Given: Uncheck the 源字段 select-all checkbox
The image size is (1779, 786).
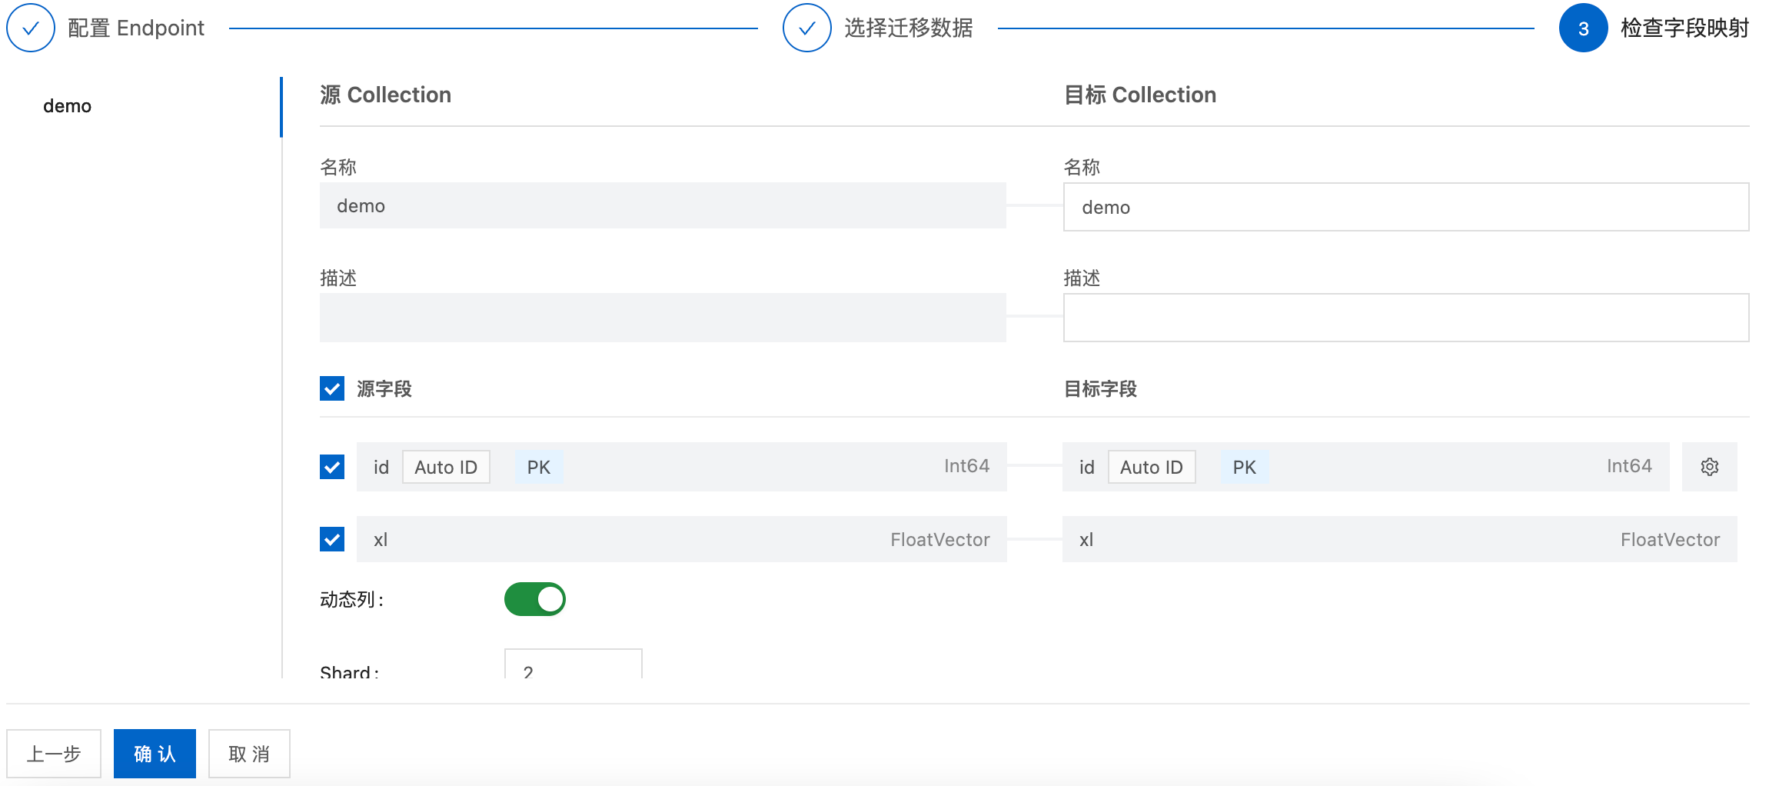Looking at the screenshot, I should pyautogui.click(x=332, y=388).
